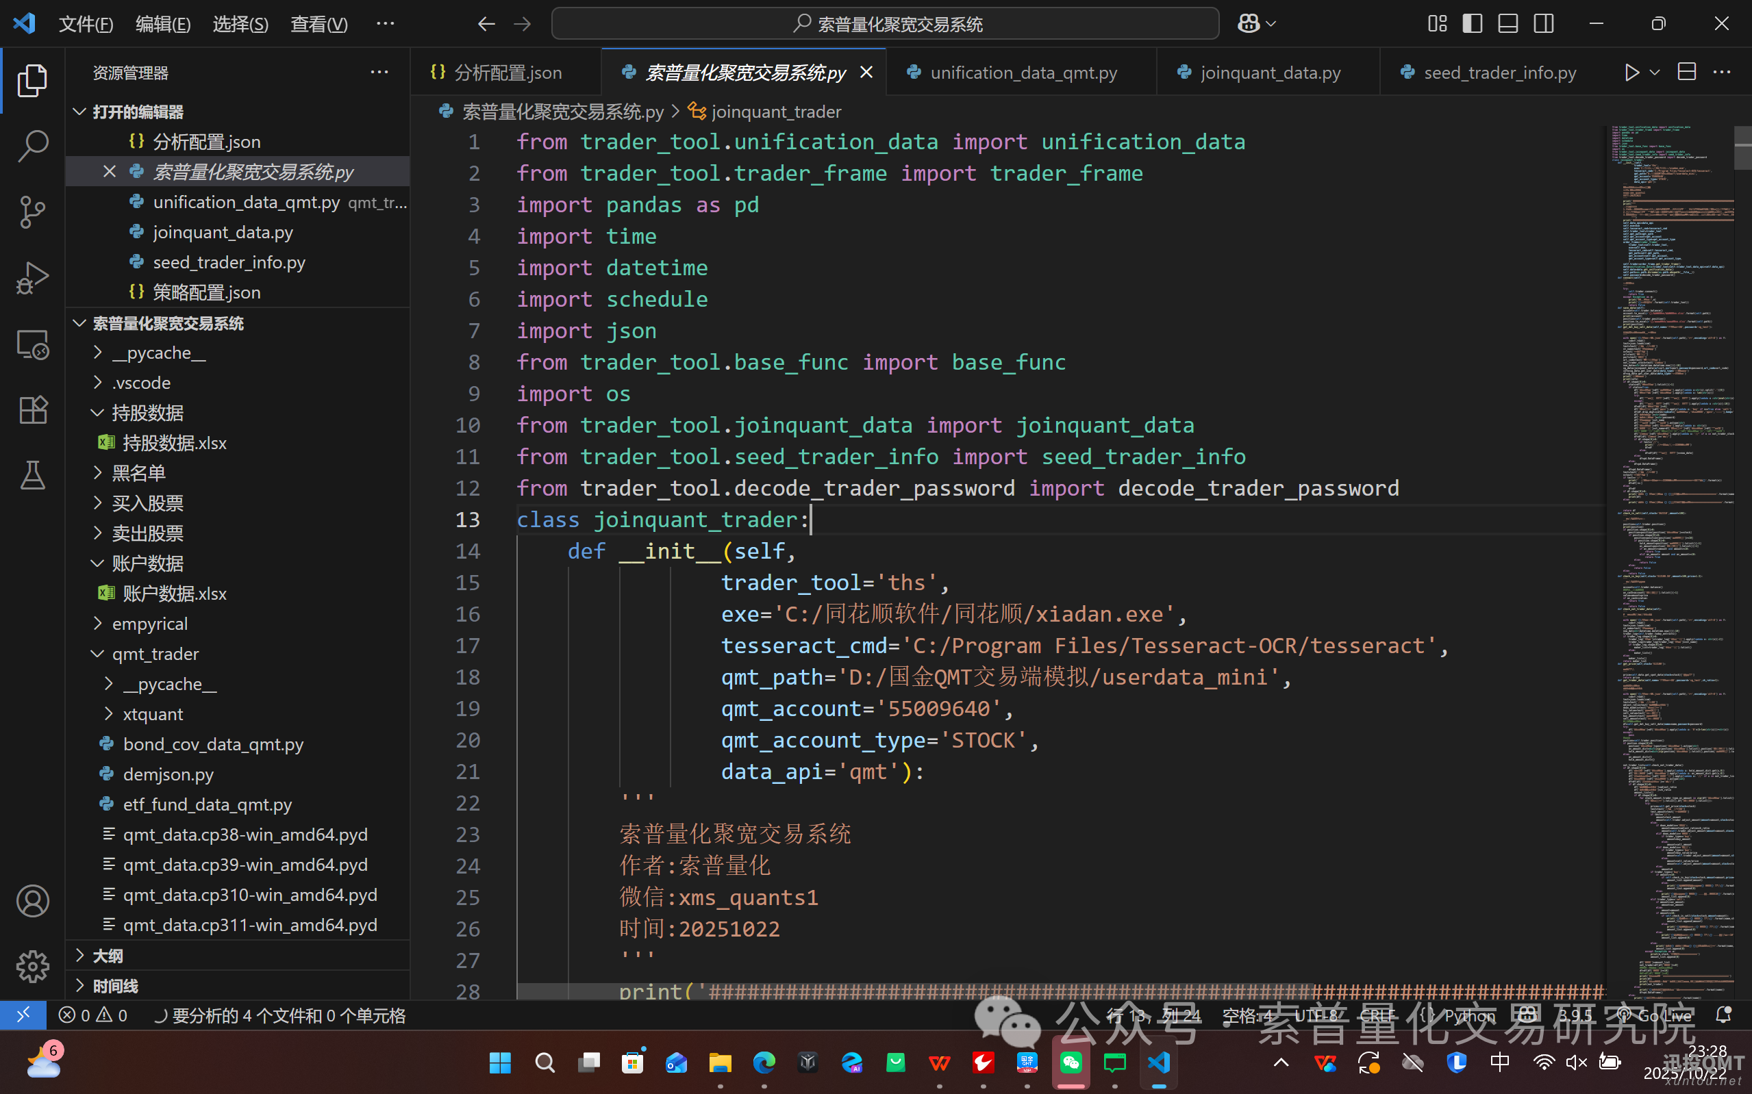Switch to the joinquant_data.py tab

click(1269, 73)
